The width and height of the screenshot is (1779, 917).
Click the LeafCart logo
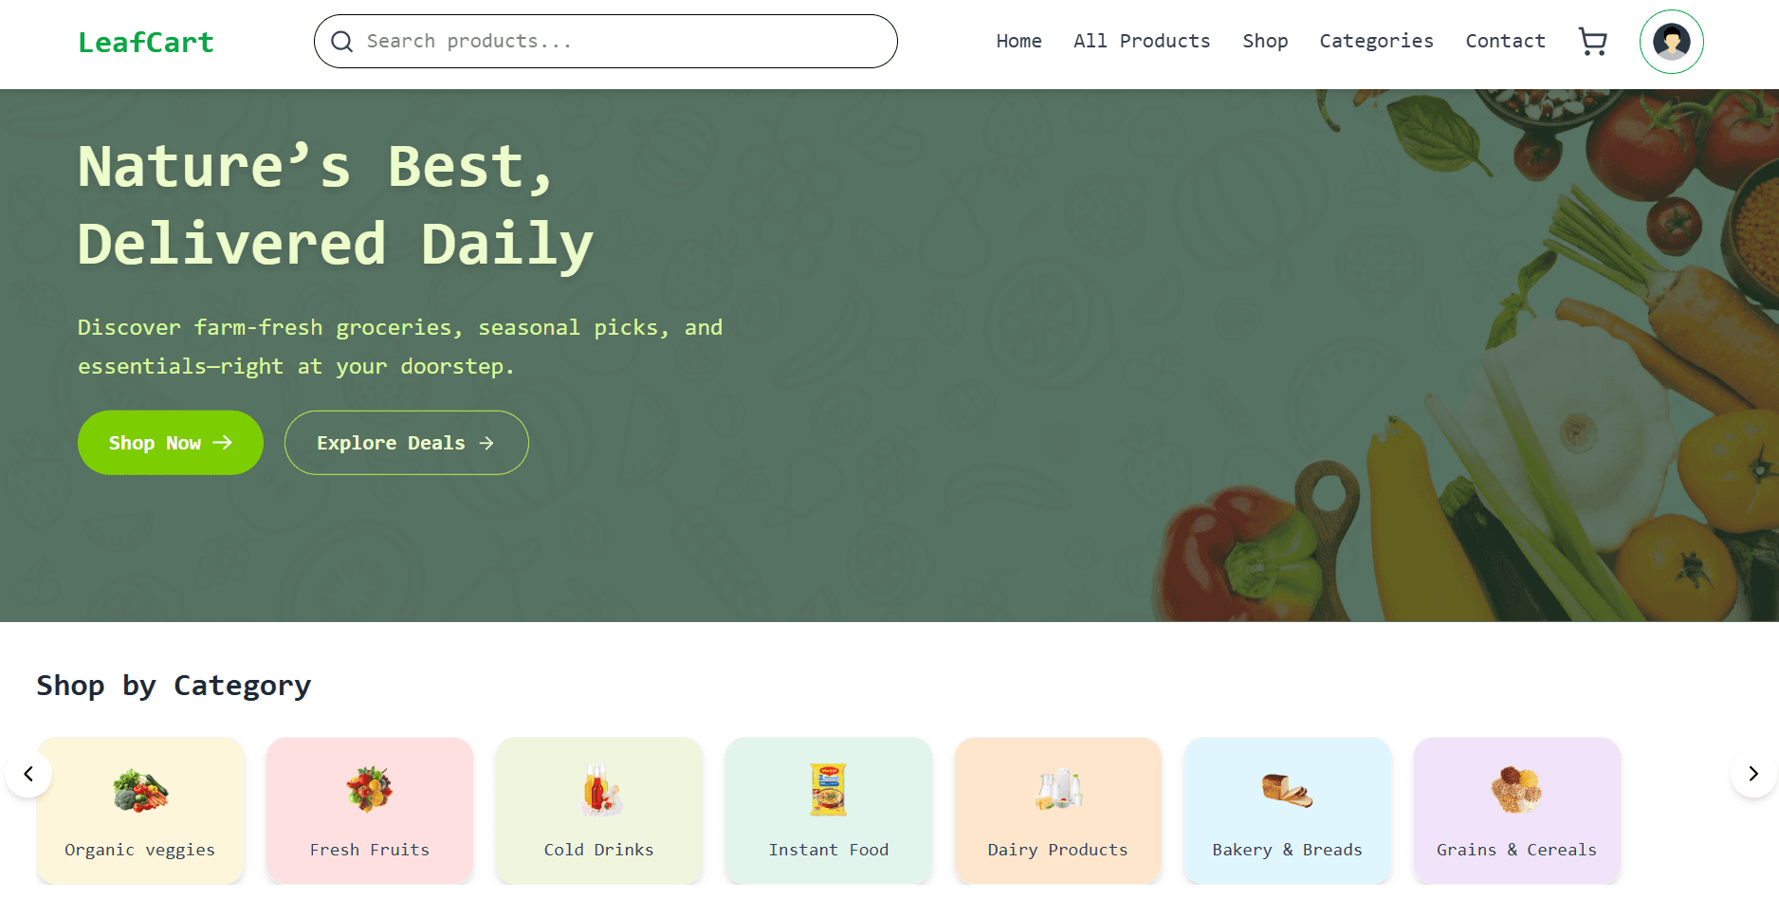(x=146, y=41)
